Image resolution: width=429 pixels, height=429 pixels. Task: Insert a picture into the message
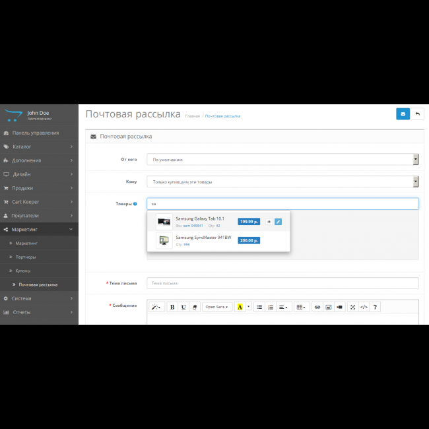coord(328,307)
